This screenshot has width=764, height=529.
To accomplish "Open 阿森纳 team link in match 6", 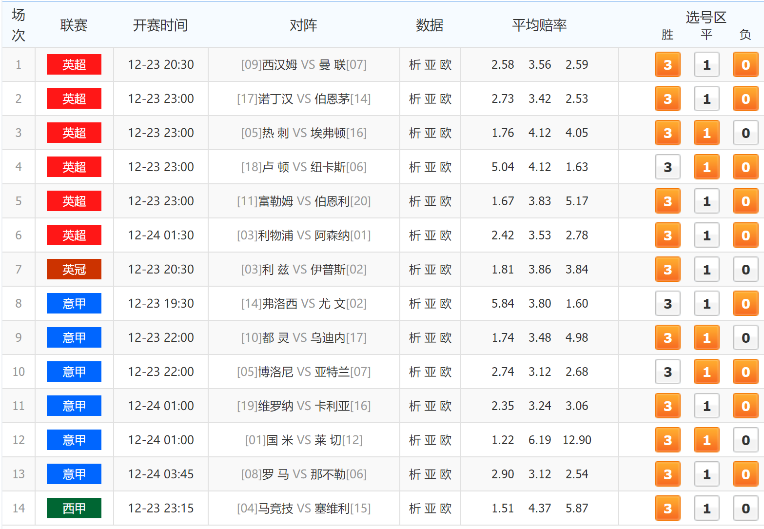I will [332, 235].
